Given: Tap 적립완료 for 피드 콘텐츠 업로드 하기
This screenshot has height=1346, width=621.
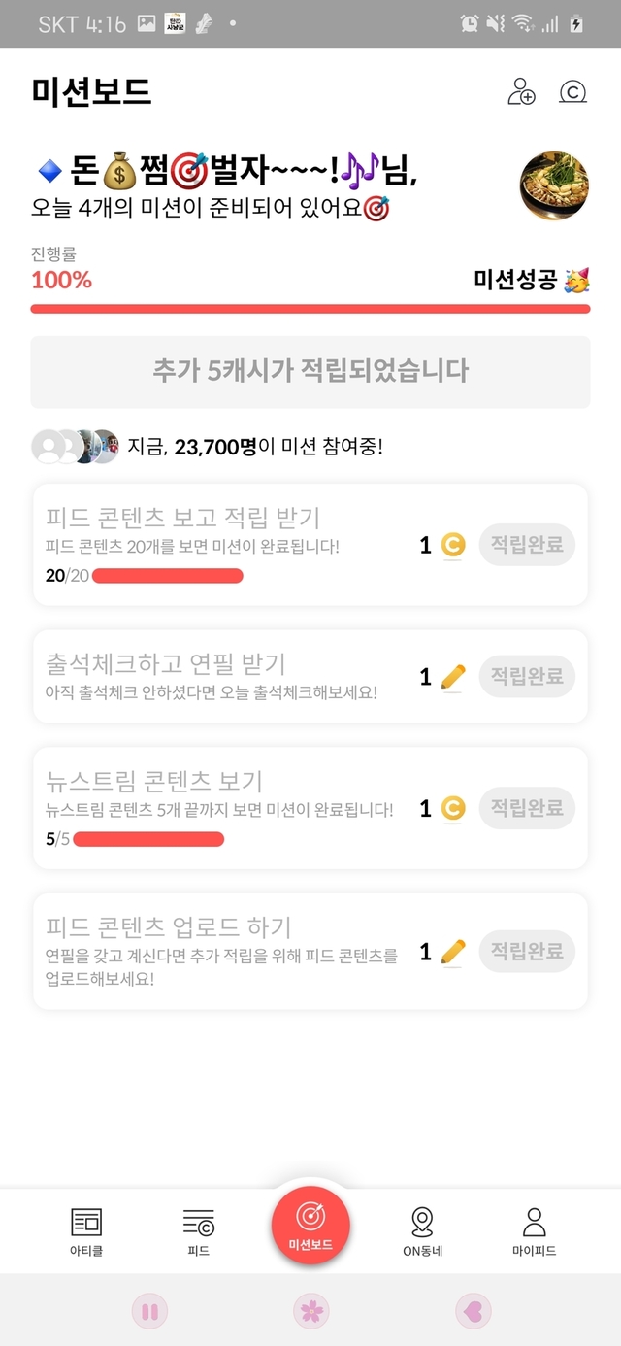Looking at the screenshot, I should (x=527, y=952).
